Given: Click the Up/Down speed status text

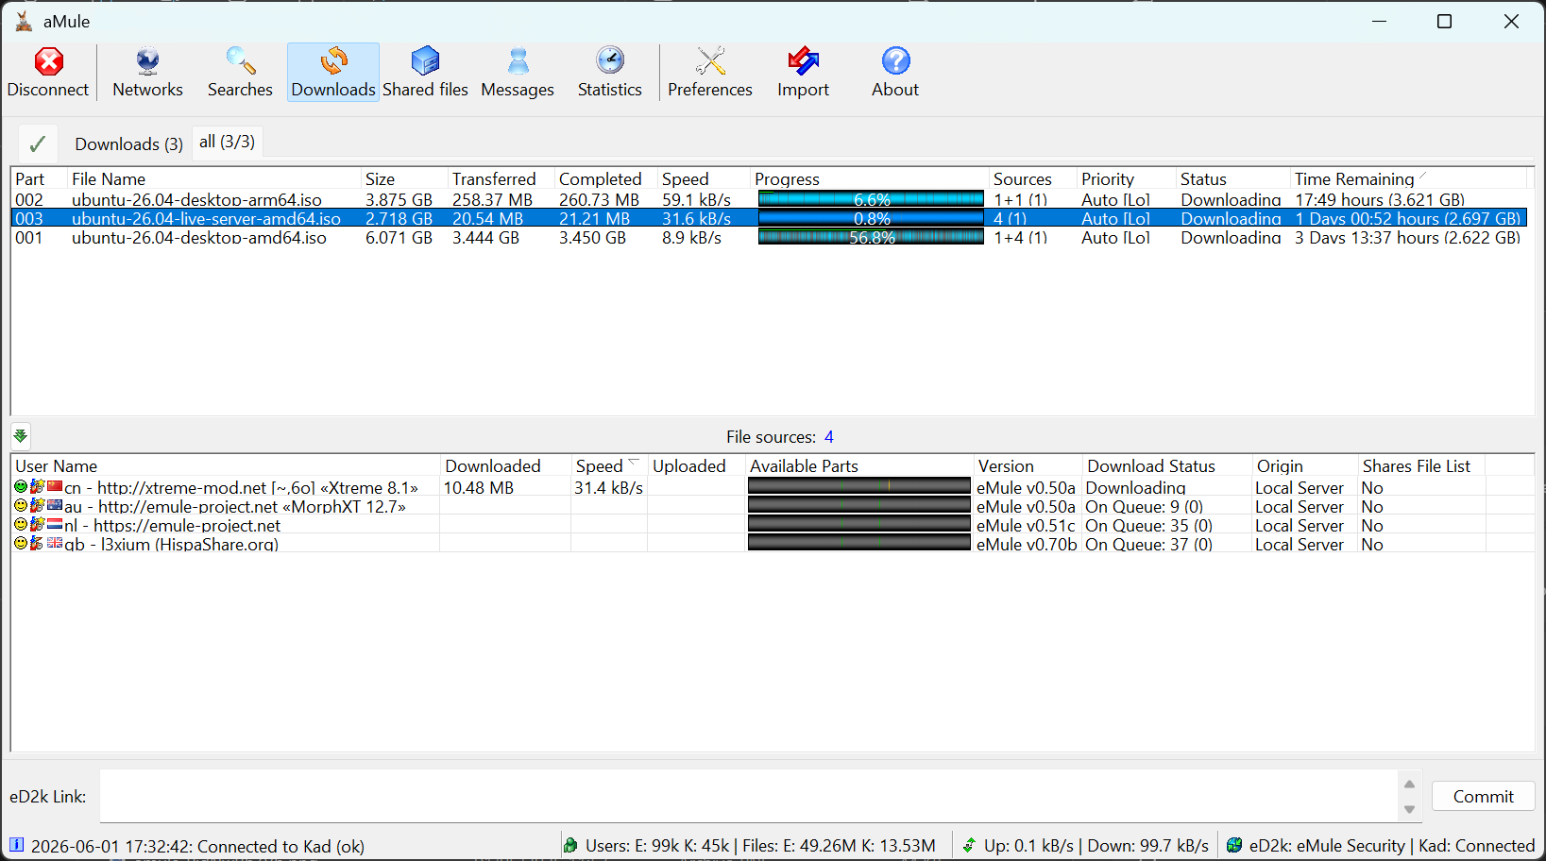Looking at the screenshot, I should 1096,846.
